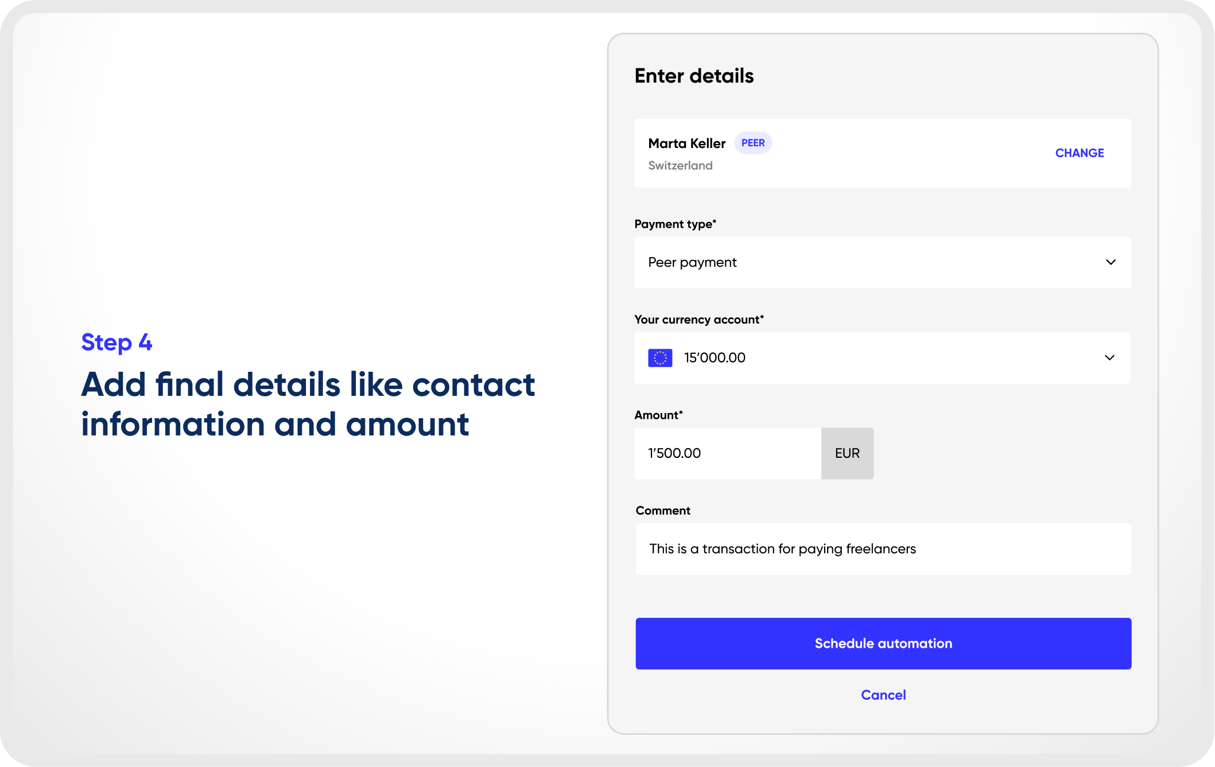Click the freelancer payment Comment field
1215x767 pixels.
pos(882,548)
